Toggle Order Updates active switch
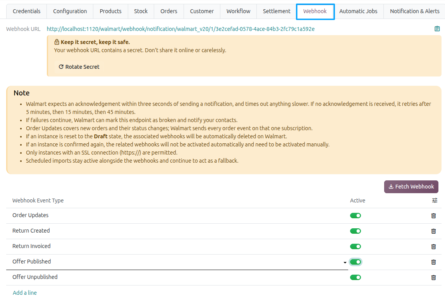Viewport: 445px width, 299px height. (355, 216)
